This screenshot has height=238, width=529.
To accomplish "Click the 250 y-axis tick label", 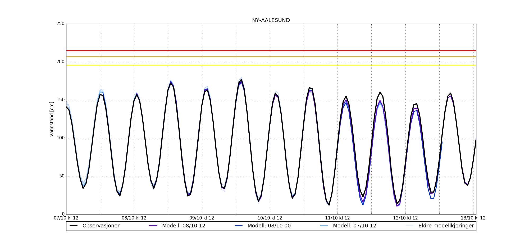I will point(60,24).
